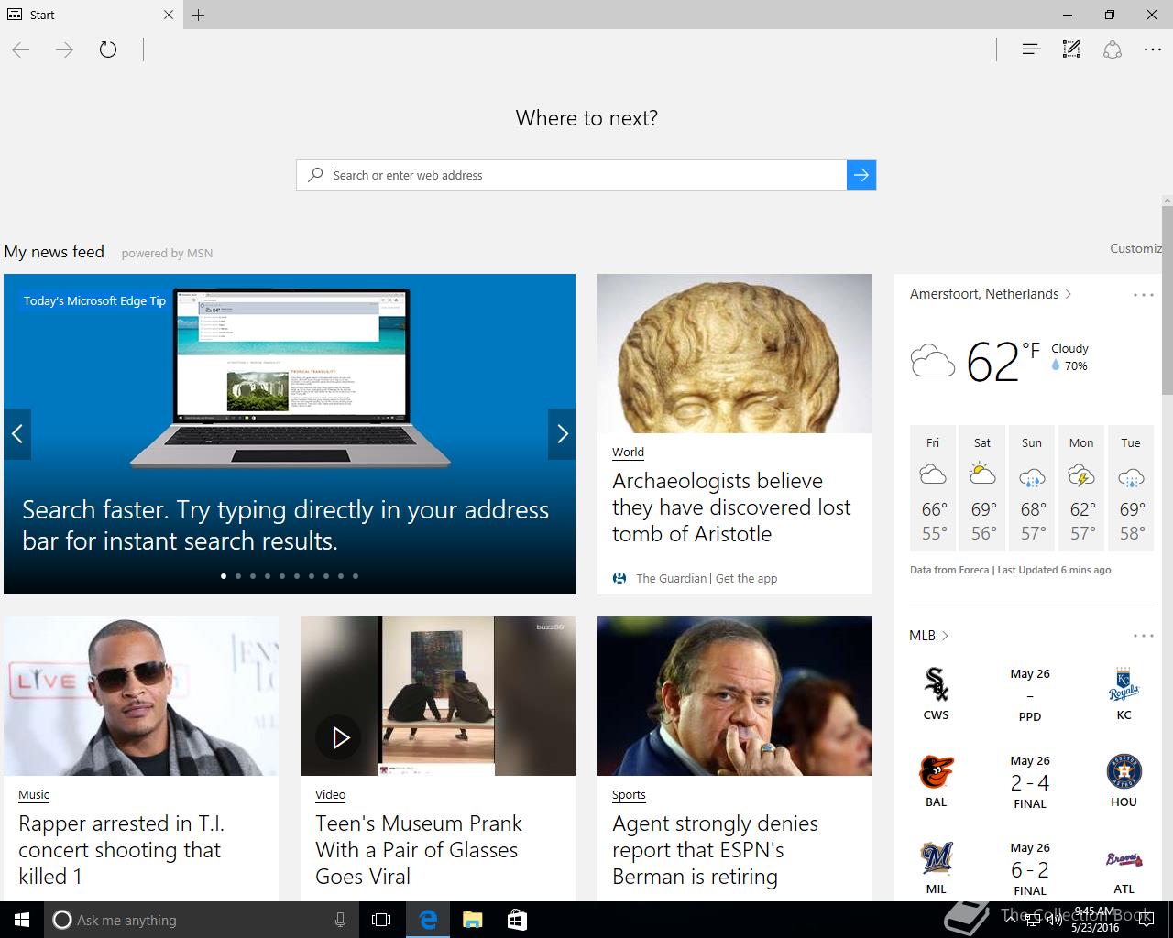The image size is (1173, 938).
Task: Click the Milwaukee Brewers logo
Action: (x=936, y=858)
